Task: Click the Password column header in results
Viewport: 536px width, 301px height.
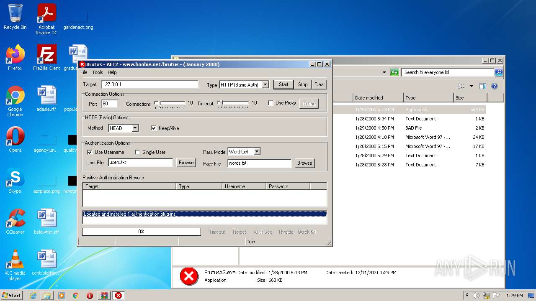Action: [x=288, y=186]
